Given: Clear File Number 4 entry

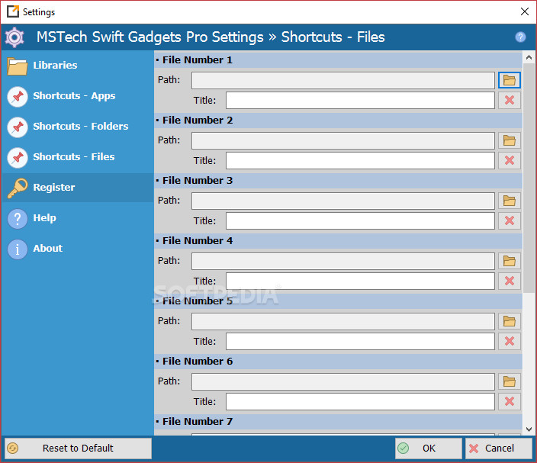Looking at the screenshot, I should (510, 281).
